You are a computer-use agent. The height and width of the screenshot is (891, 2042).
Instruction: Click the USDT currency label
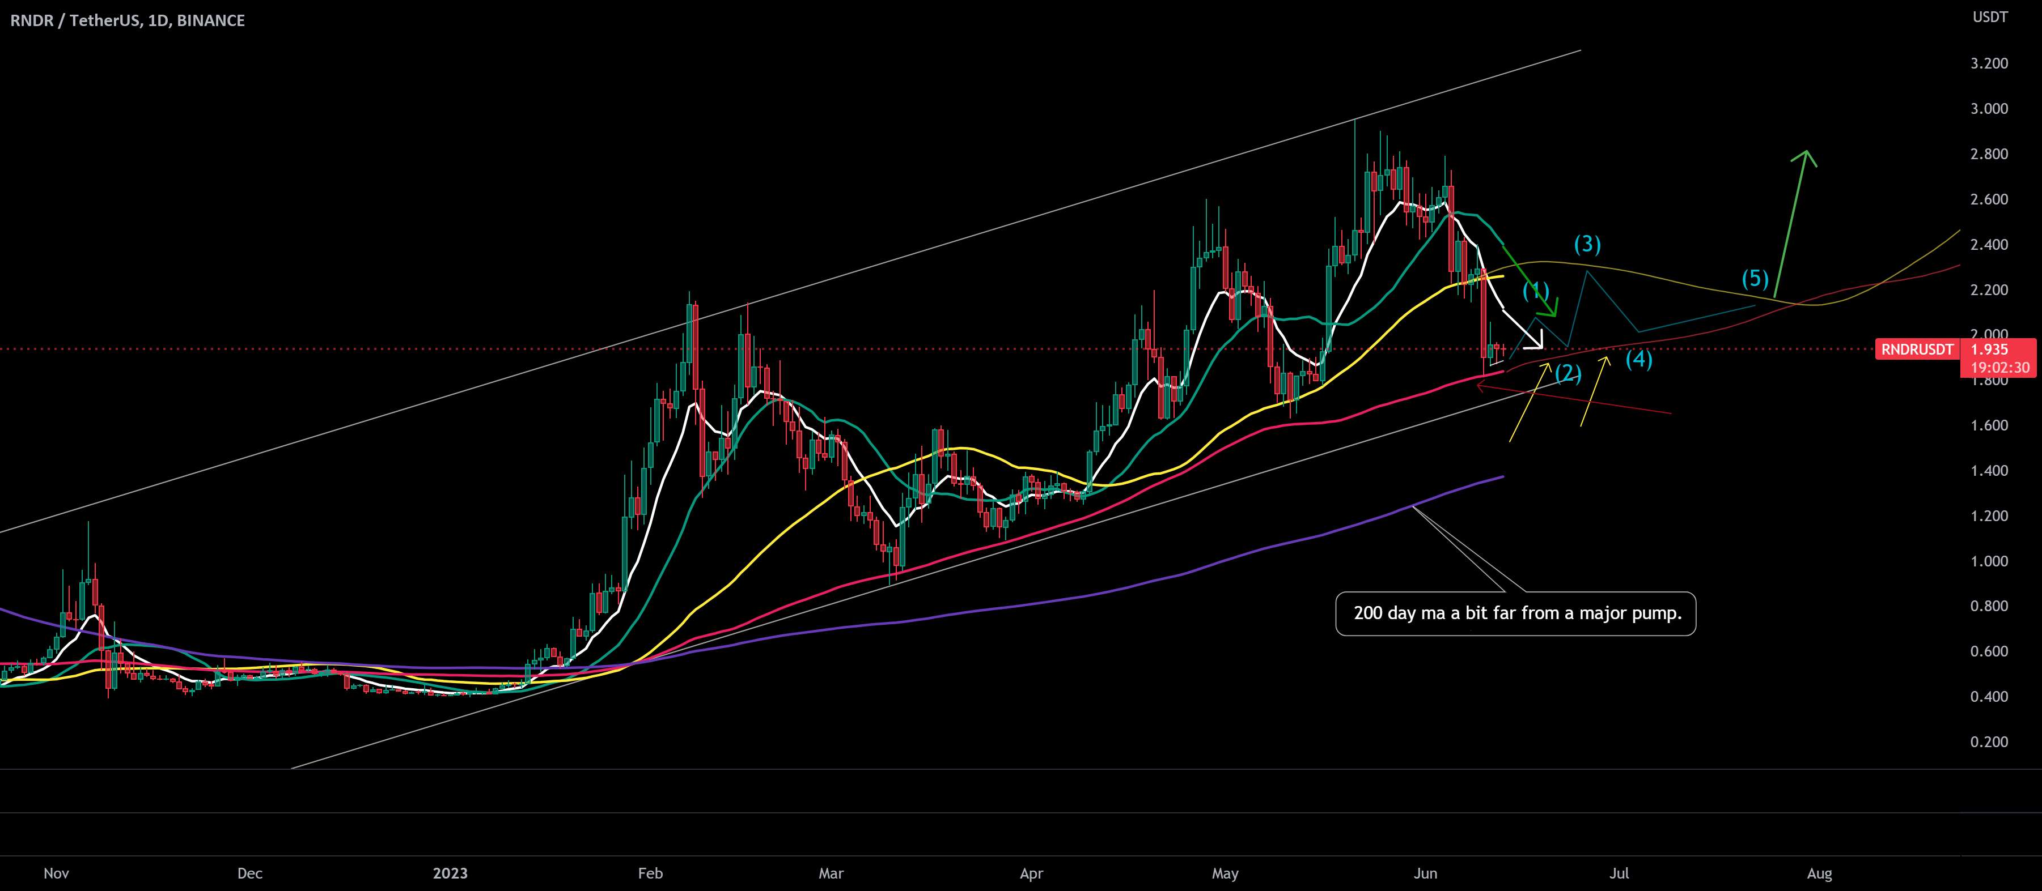pos(1990,16)
